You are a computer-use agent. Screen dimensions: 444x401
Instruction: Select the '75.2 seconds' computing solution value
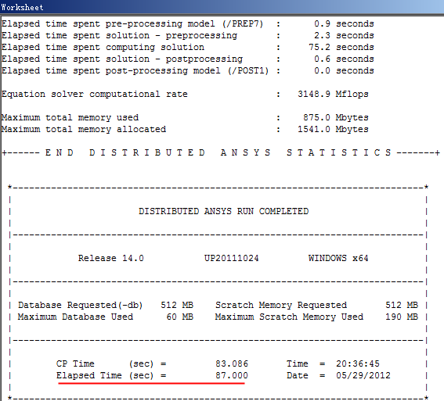coord(341,47)
